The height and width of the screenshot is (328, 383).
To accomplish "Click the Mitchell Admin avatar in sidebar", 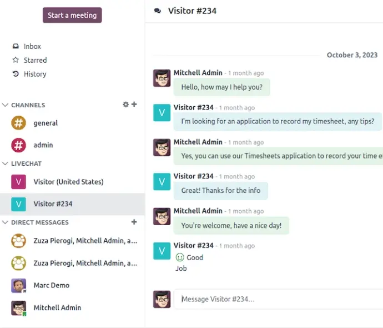I will (x=18, y=308).
